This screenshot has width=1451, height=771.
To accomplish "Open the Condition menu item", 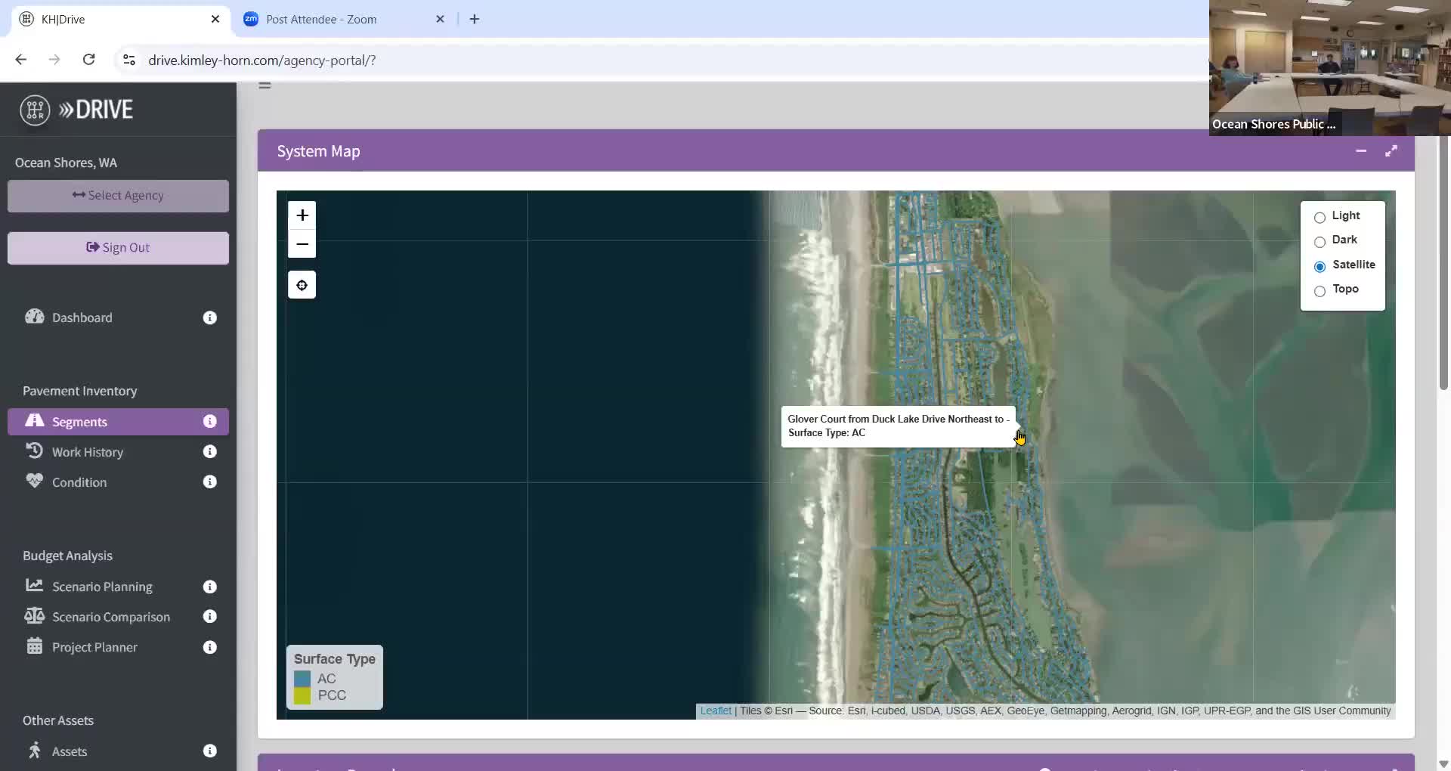I will [79, 482].
